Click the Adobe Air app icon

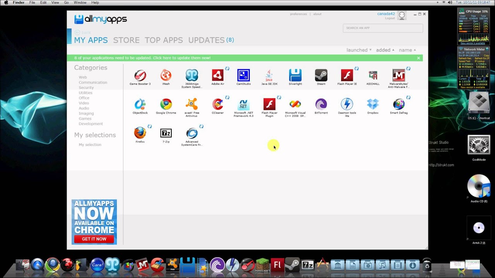point(218,75)
